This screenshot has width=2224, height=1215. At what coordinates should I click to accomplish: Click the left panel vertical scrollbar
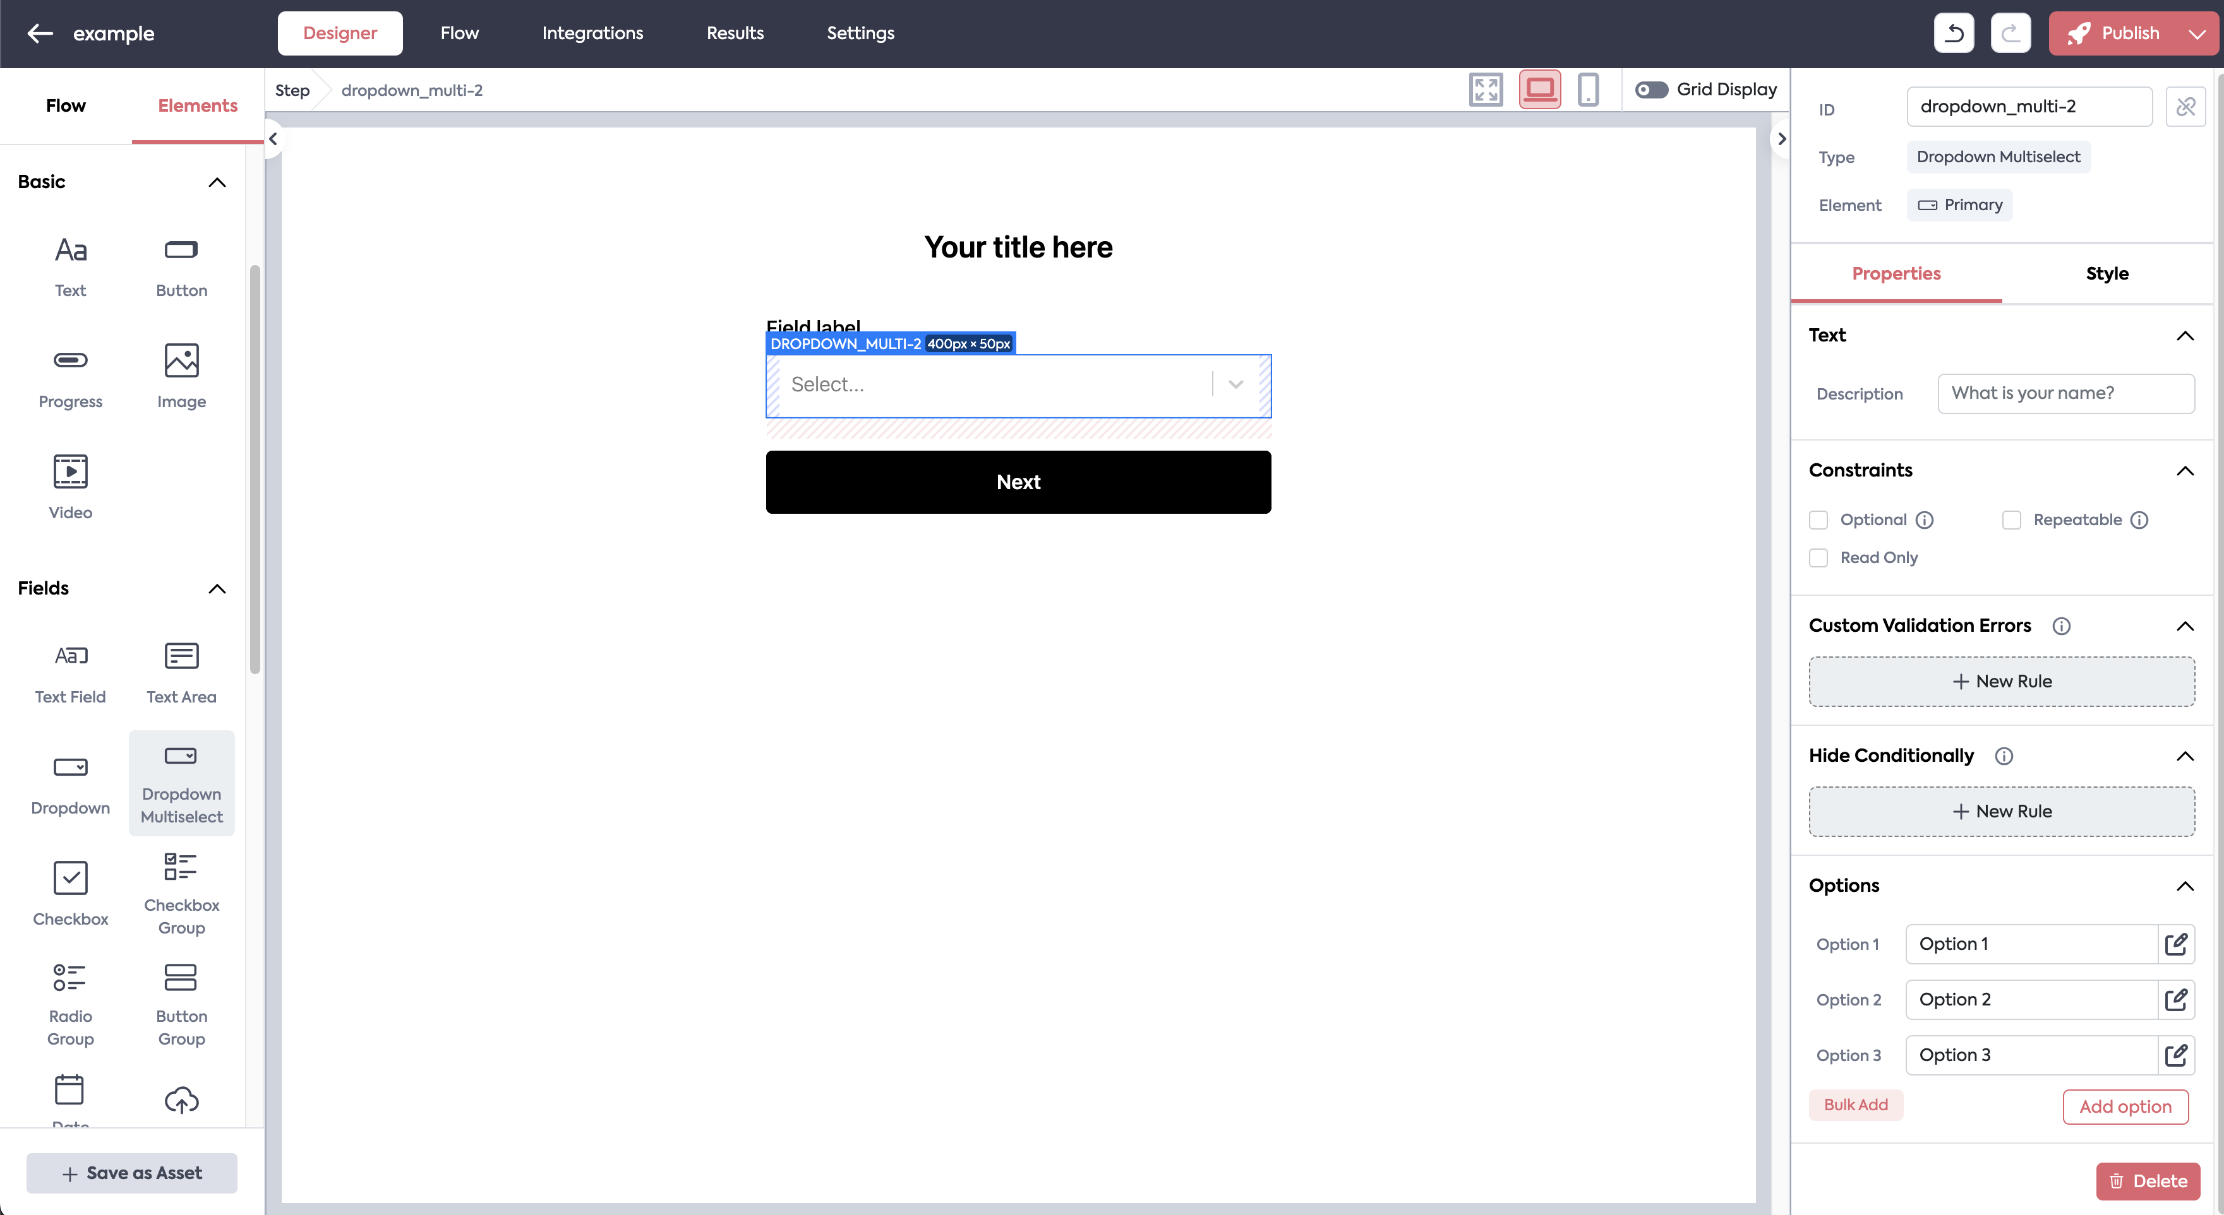pyautogui.click(x=255, y=470)
